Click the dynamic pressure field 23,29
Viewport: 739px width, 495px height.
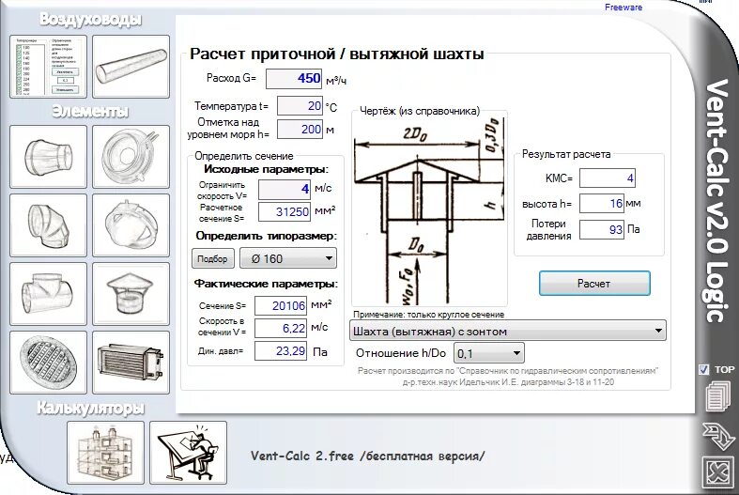(281, 351)
